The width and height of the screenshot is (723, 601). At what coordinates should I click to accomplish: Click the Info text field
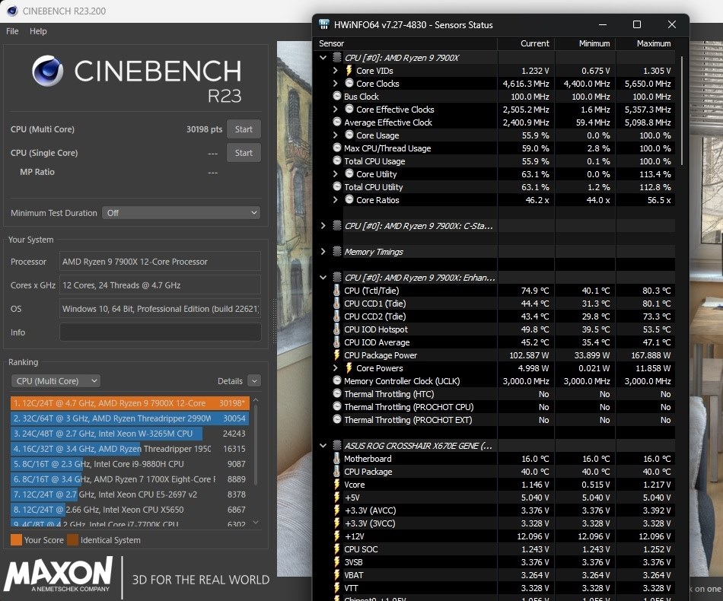click(160, 332)
